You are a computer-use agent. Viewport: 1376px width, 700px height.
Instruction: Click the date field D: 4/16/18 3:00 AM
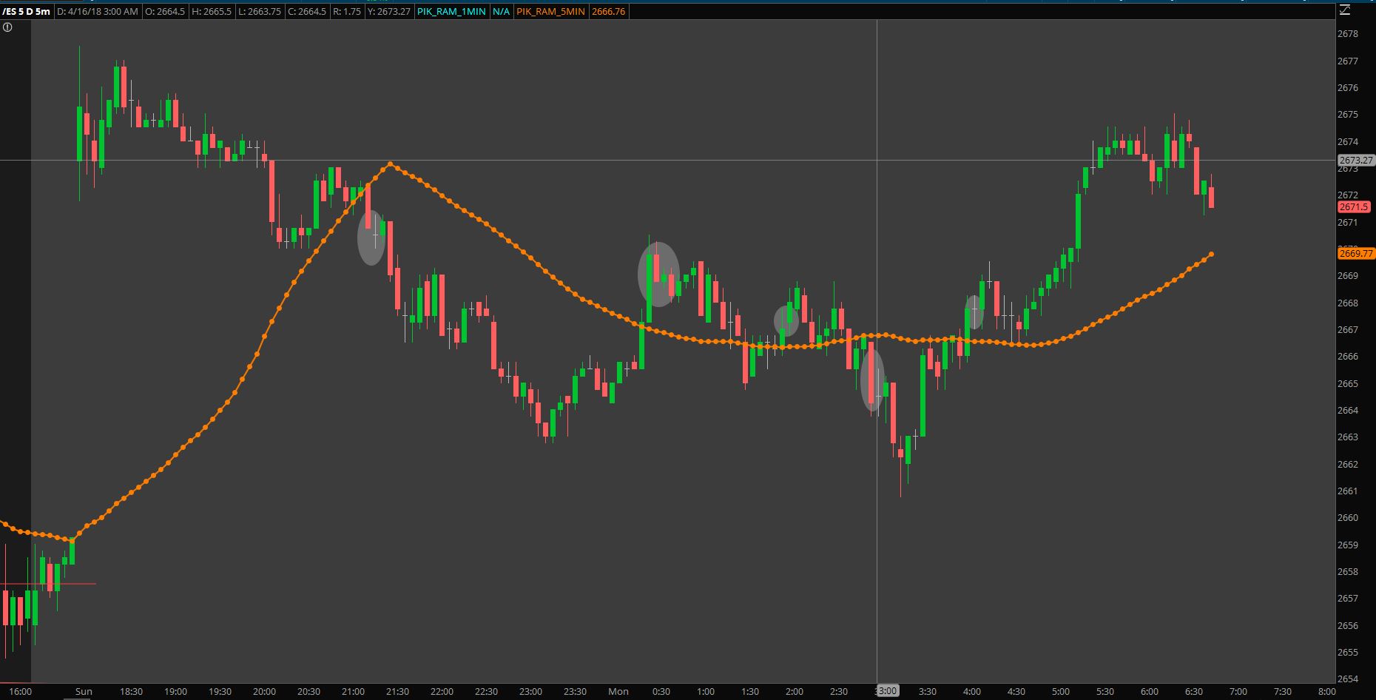97,12
